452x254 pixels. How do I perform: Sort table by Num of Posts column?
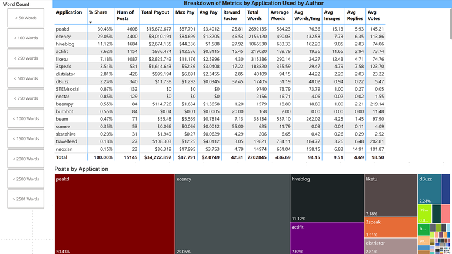(127, 15)
